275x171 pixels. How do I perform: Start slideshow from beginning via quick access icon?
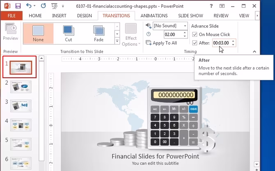click(54, 6)
